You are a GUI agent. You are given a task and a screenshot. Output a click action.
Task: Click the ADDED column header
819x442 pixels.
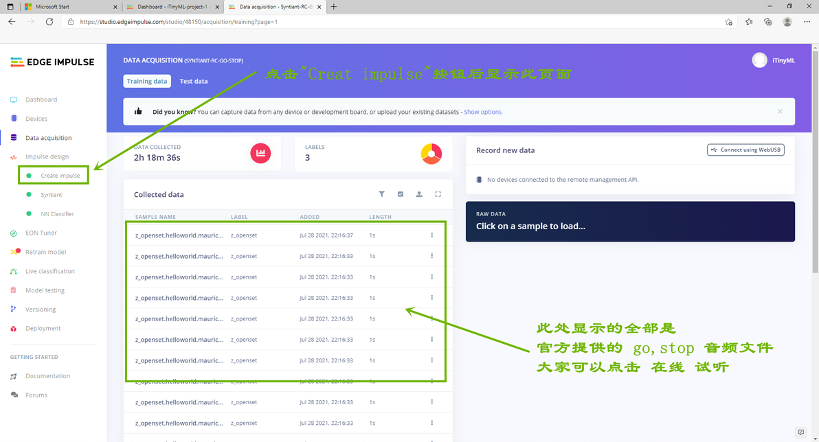tap(309, 217)
